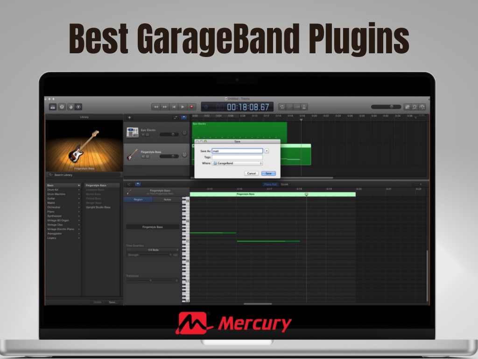Expand the Drum Kit library category
Viewport: 478px width, 359px height.
(x=63, y=190)
